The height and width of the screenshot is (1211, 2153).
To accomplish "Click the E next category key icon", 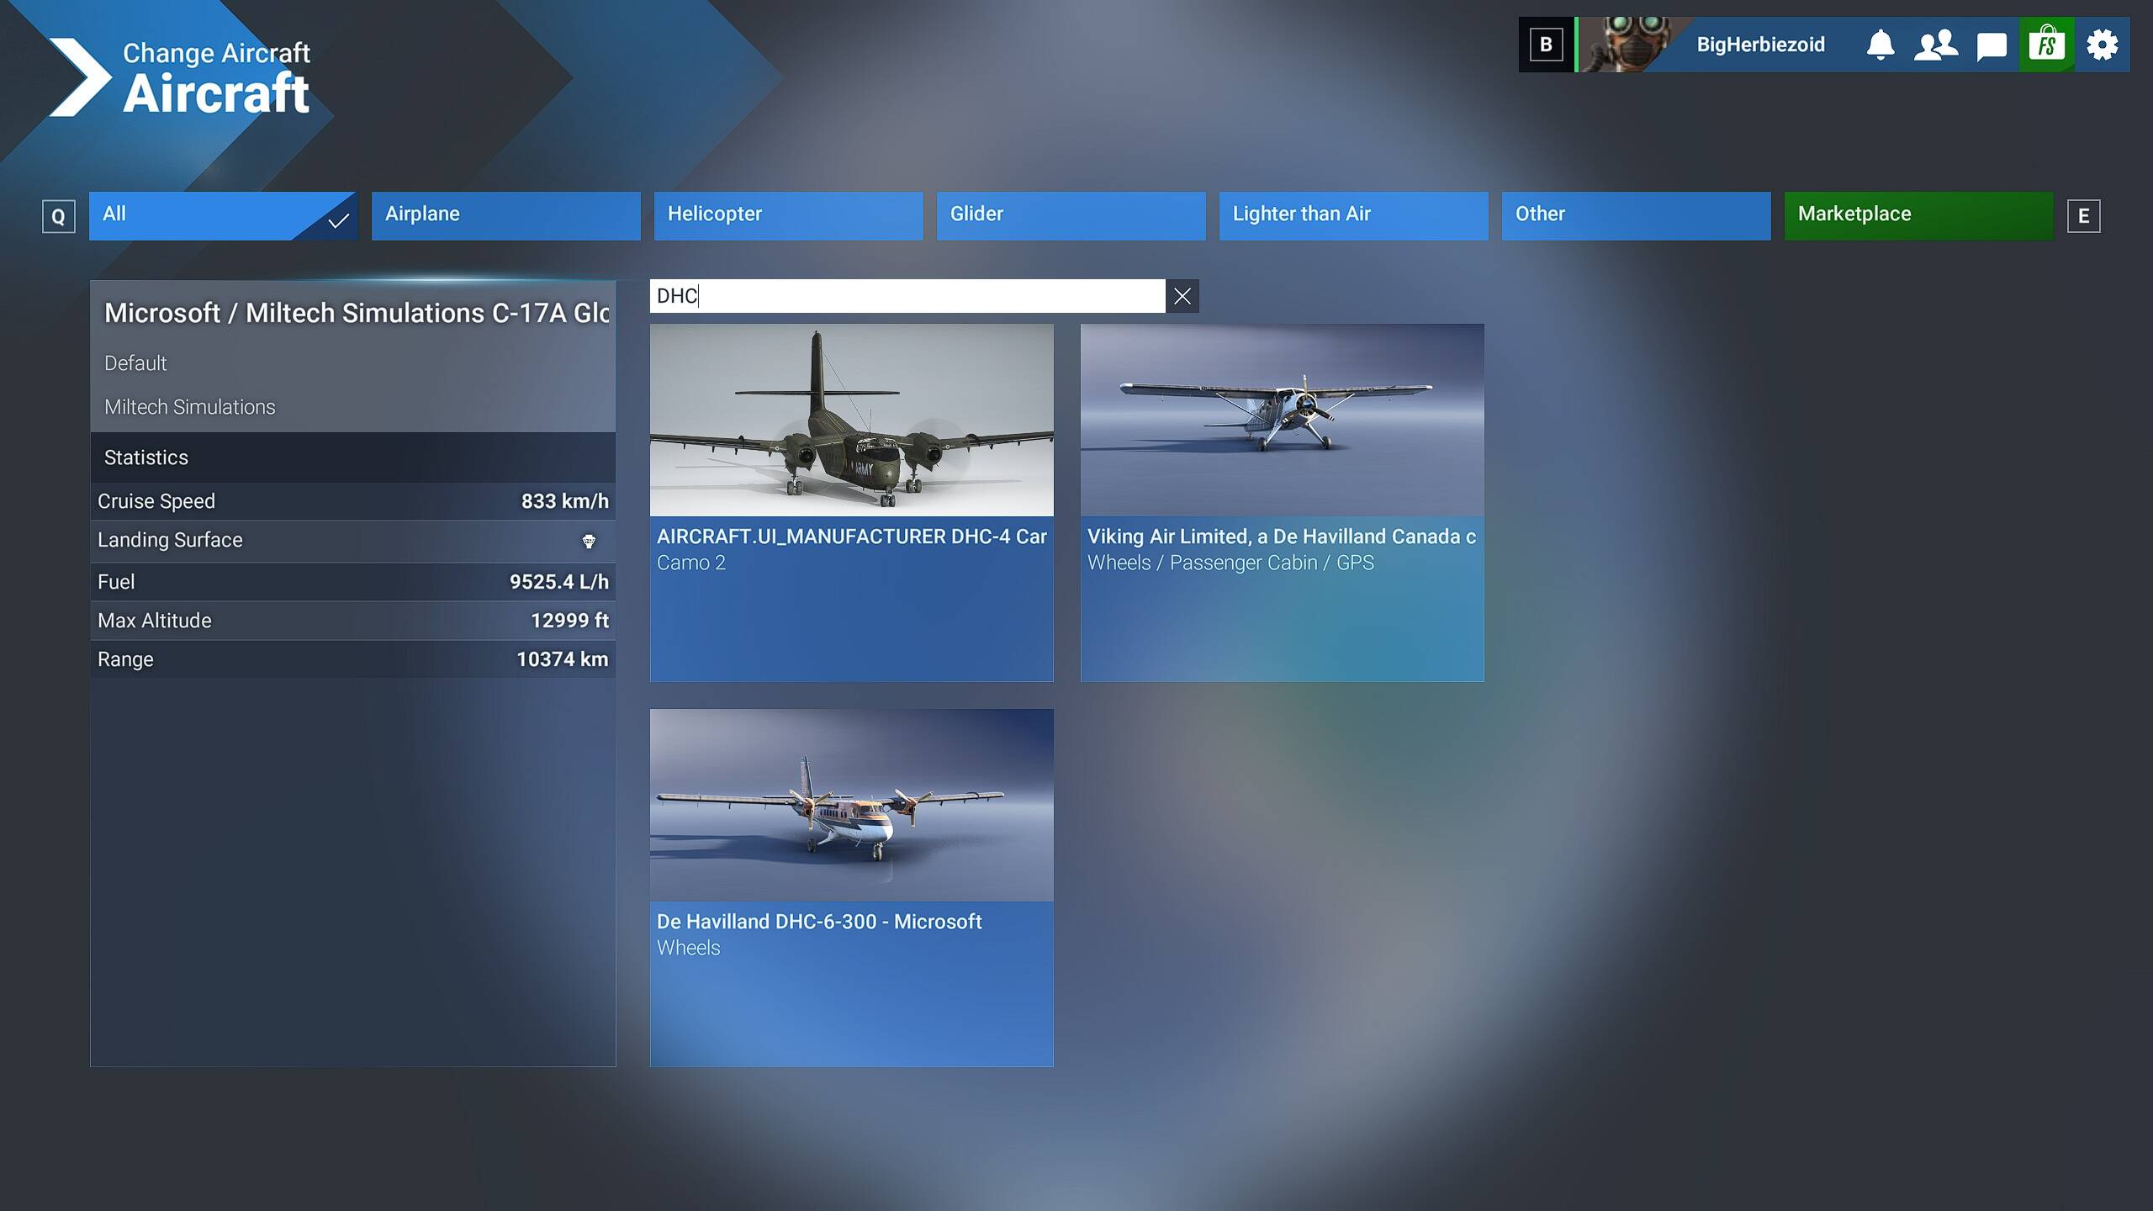I will (x=2083, y=216).
